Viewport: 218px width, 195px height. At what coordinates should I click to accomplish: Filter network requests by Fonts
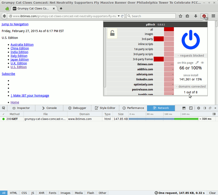(53, 193)
